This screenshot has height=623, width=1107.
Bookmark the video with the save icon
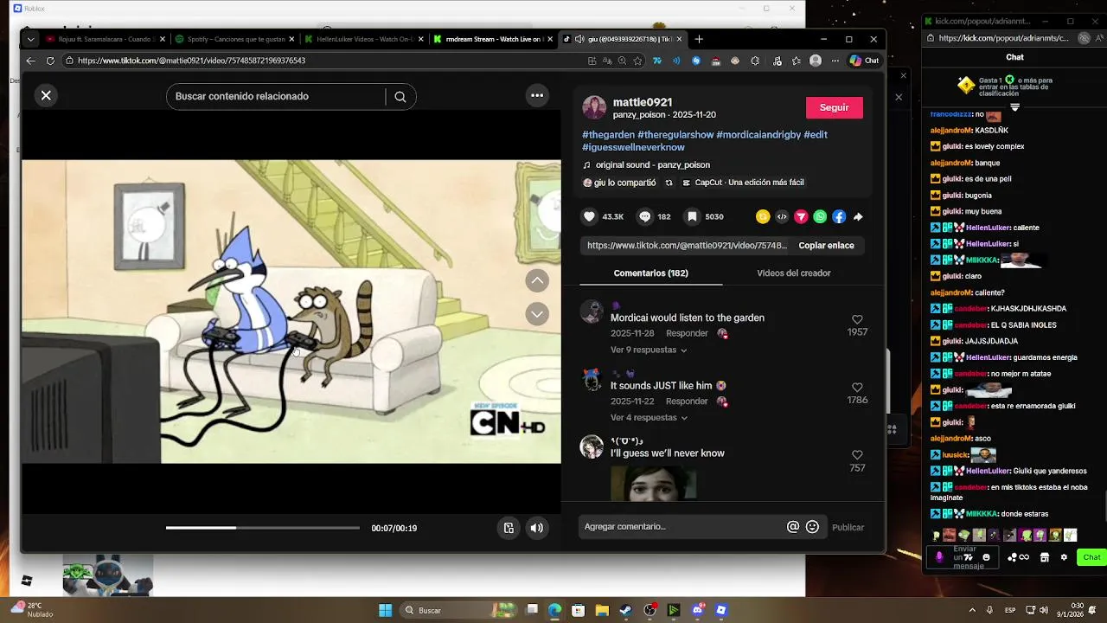pyautogui.click(x=693, y=216)
